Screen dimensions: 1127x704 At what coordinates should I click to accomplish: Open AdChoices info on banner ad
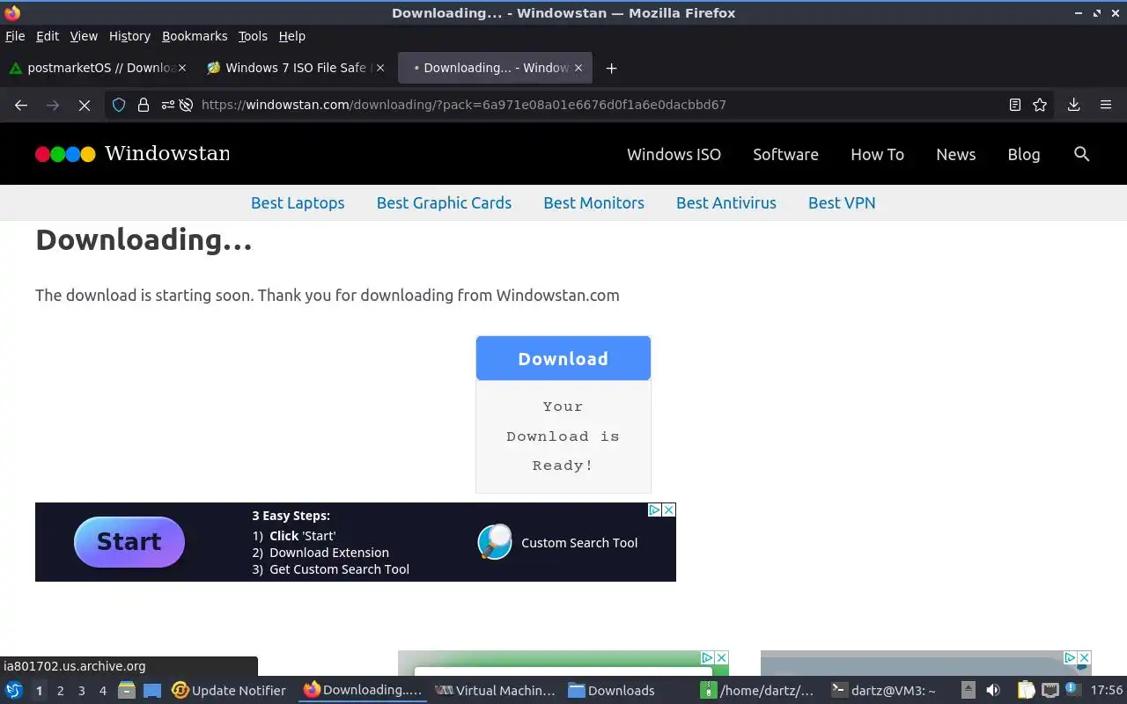[655, 510]
